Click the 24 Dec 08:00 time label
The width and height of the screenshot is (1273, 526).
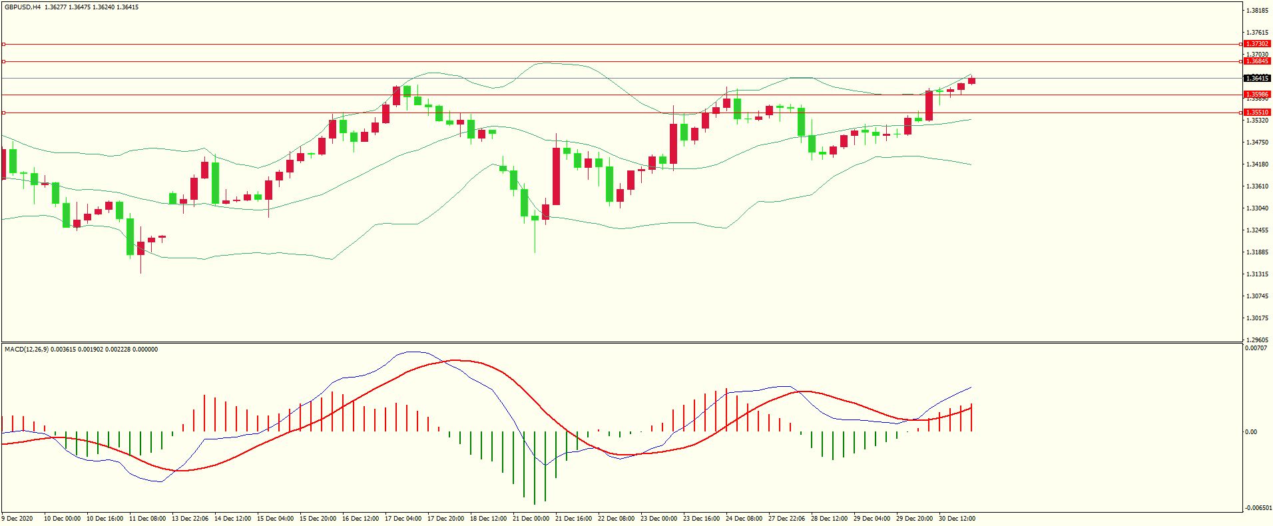click(744, 519)
